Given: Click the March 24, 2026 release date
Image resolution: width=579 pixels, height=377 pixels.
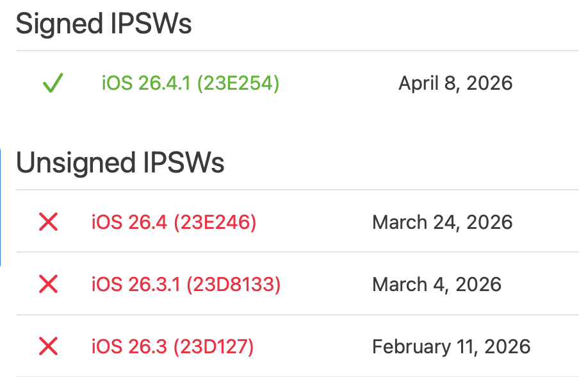Looking at the screenshot, I should [442, 222].
